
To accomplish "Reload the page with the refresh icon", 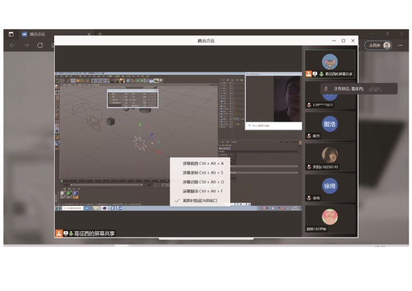I will [x=40, y=46].
